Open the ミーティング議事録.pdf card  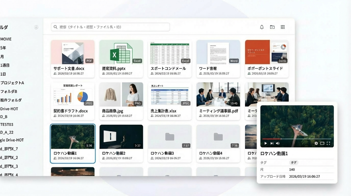coord(218,101)
